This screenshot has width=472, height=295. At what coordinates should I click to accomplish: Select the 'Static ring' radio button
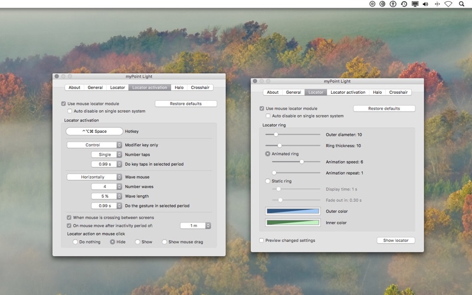[x=268, y=181]
